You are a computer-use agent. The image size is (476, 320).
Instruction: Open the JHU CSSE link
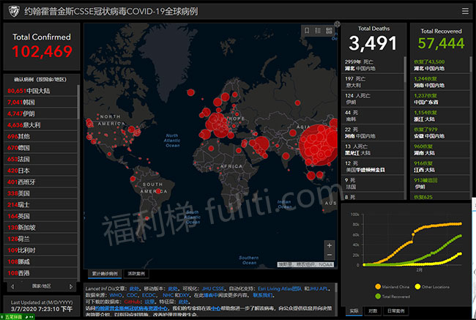pyautogui.click(x=216, y=289)
